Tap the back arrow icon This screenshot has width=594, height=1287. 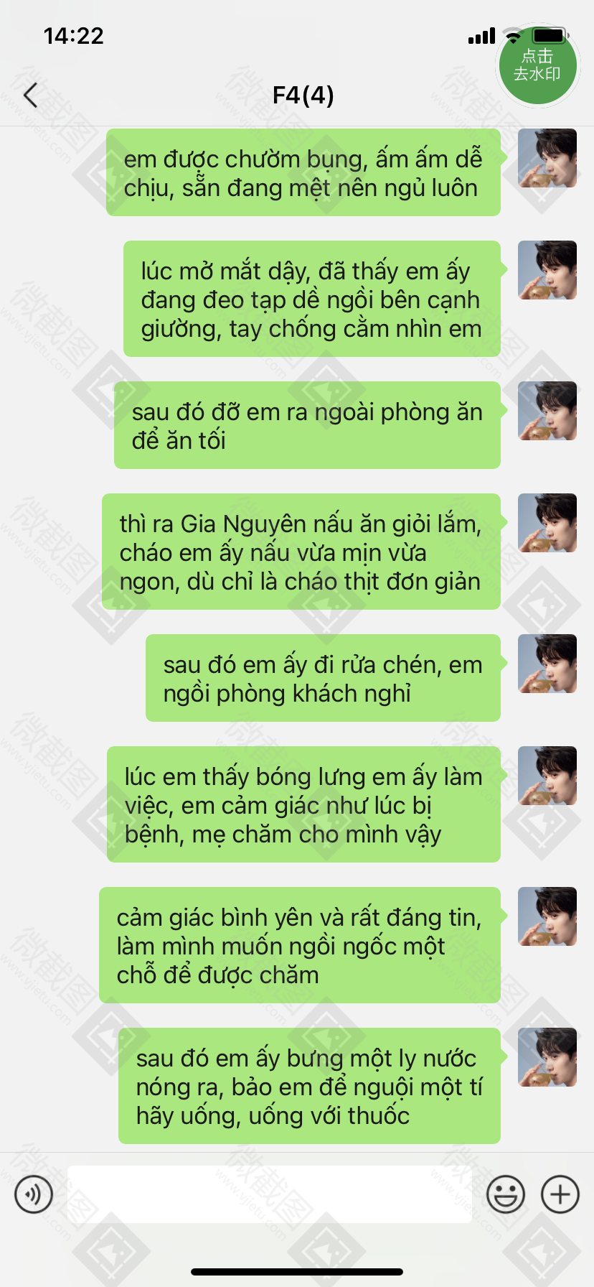(x=30, y=95)
